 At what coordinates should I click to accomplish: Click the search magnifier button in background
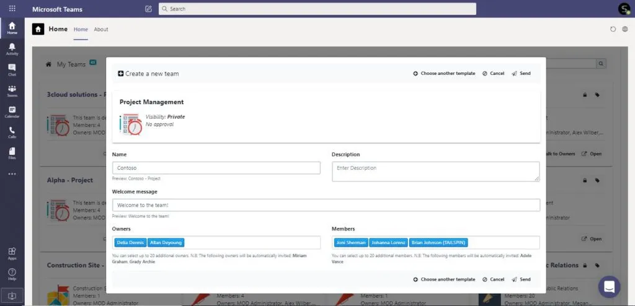pos(600,64)
